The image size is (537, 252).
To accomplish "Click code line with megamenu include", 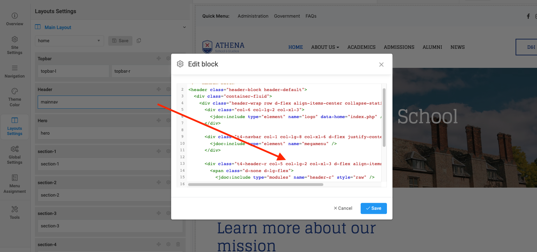I will click(x=273, y=144).
